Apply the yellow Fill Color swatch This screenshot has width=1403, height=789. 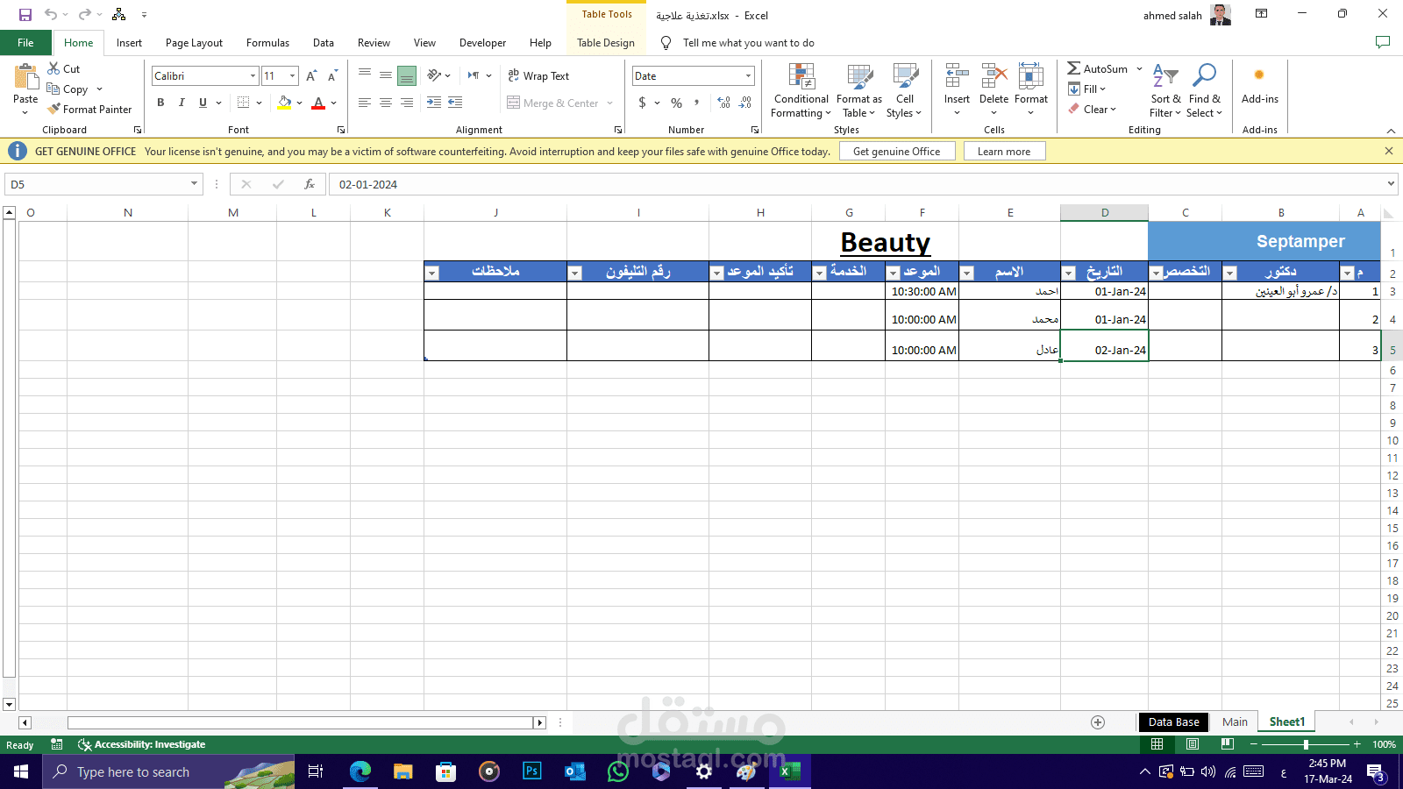tap(284, 103)
